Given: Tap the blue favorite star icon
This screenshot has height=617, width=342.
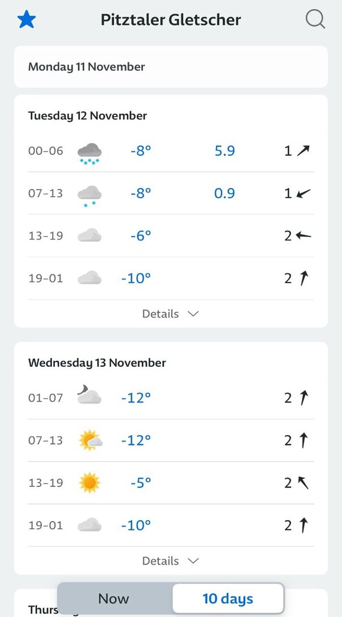Looking at the screenshot, I should point(27,19).
